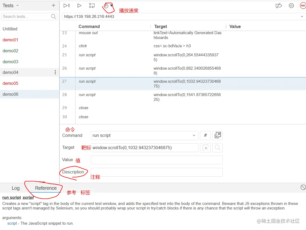
Task: Click the 'run script' reference heading
Action: coord(12,197)
